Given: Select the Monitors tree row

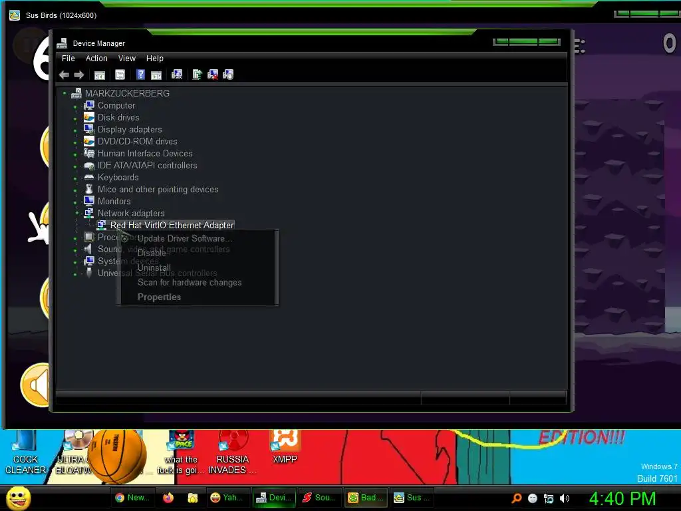Looking at the screenshot, I should [114, 201].
